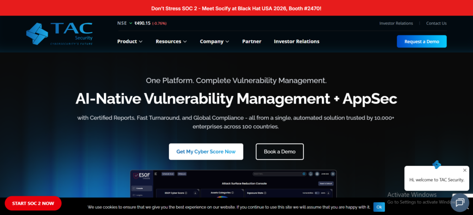Image resolution: width=473 pixels, height=215 pixels.
Task: Click the -0.76% change value
Action: (159, 23)
